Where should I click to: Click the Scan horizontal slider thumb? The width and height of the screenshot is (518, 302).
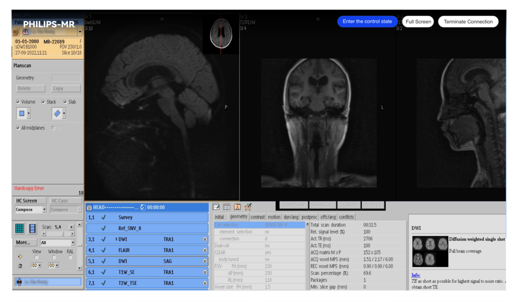(x=63, y=234)
